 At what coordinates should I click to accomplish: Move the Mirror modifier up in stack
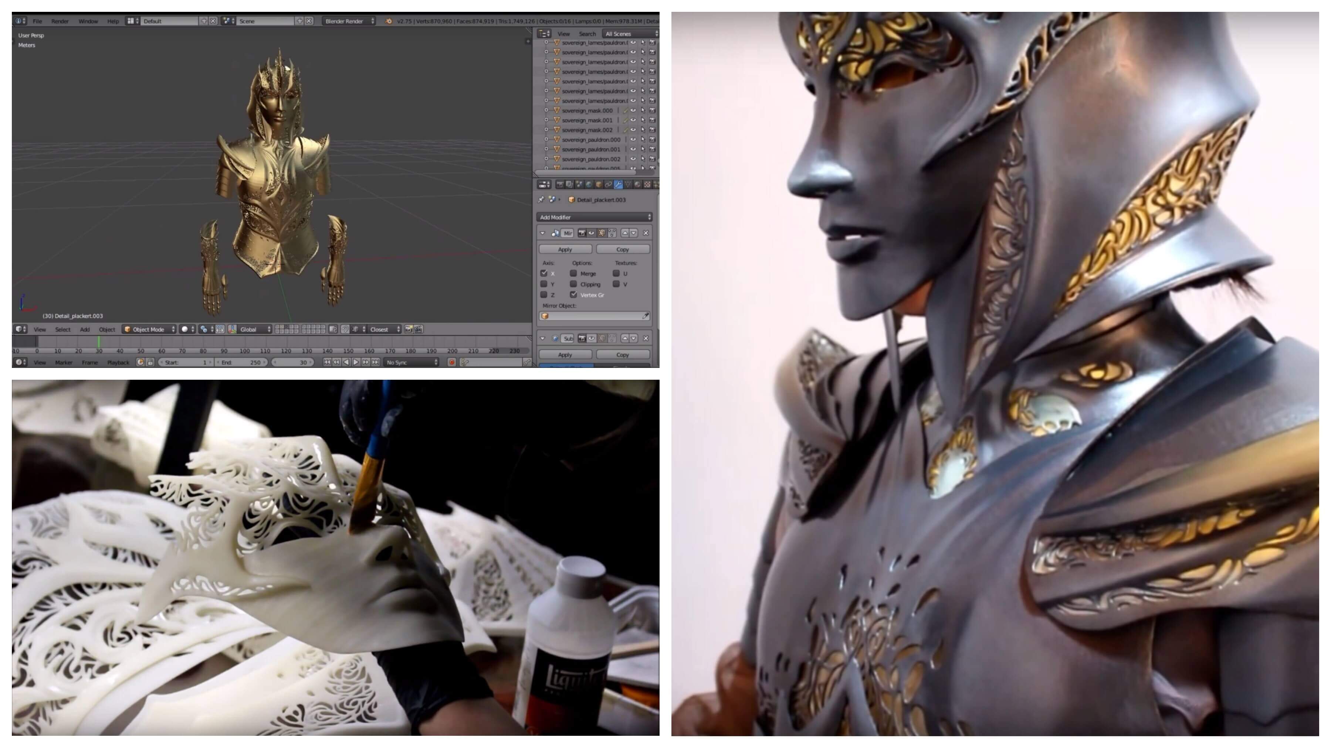pos(625,233)
